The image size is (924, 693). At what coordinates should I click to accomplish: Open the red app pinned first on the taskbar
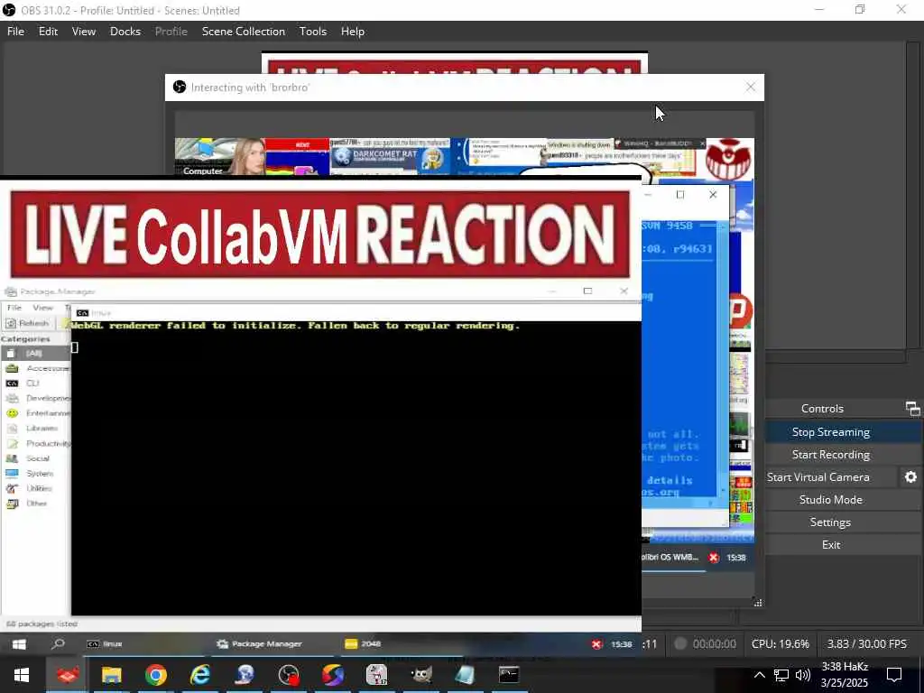[x=68, y=675]
